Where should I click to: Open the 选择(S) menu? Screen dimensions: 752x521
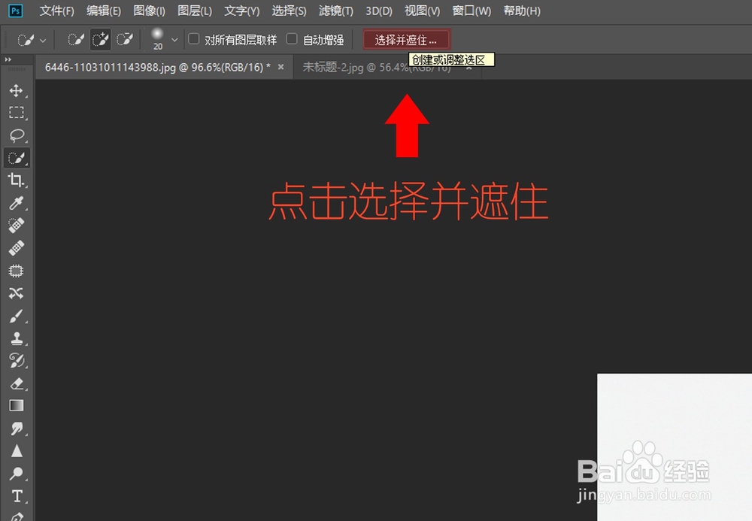pos(290,11)
